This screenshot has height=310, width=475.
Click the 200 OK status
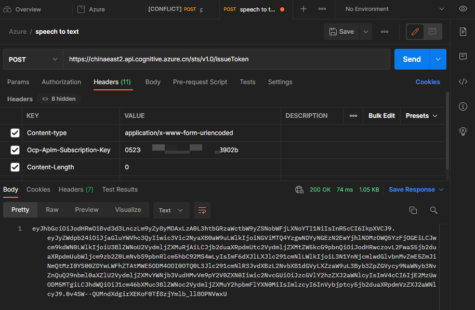click(320, 190)
